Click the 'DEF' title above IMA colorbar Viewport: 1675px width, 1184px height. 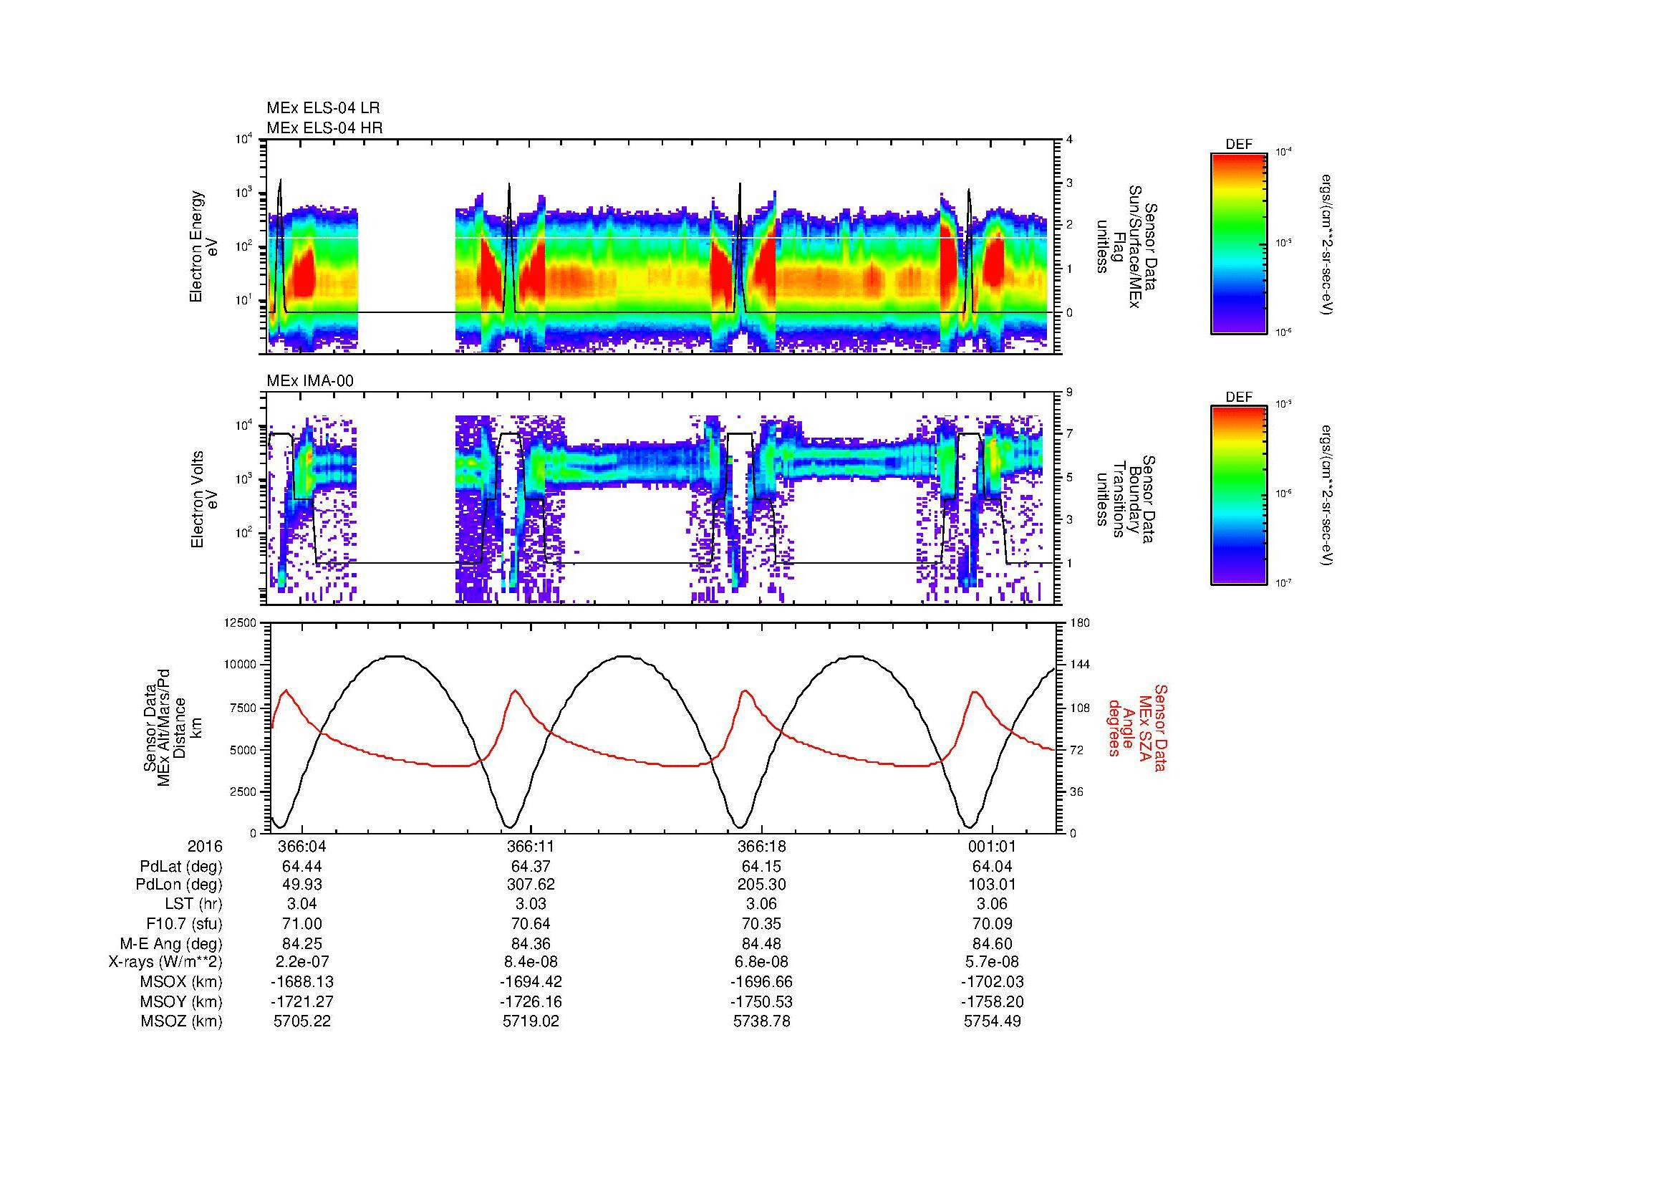coord(1239,397)
